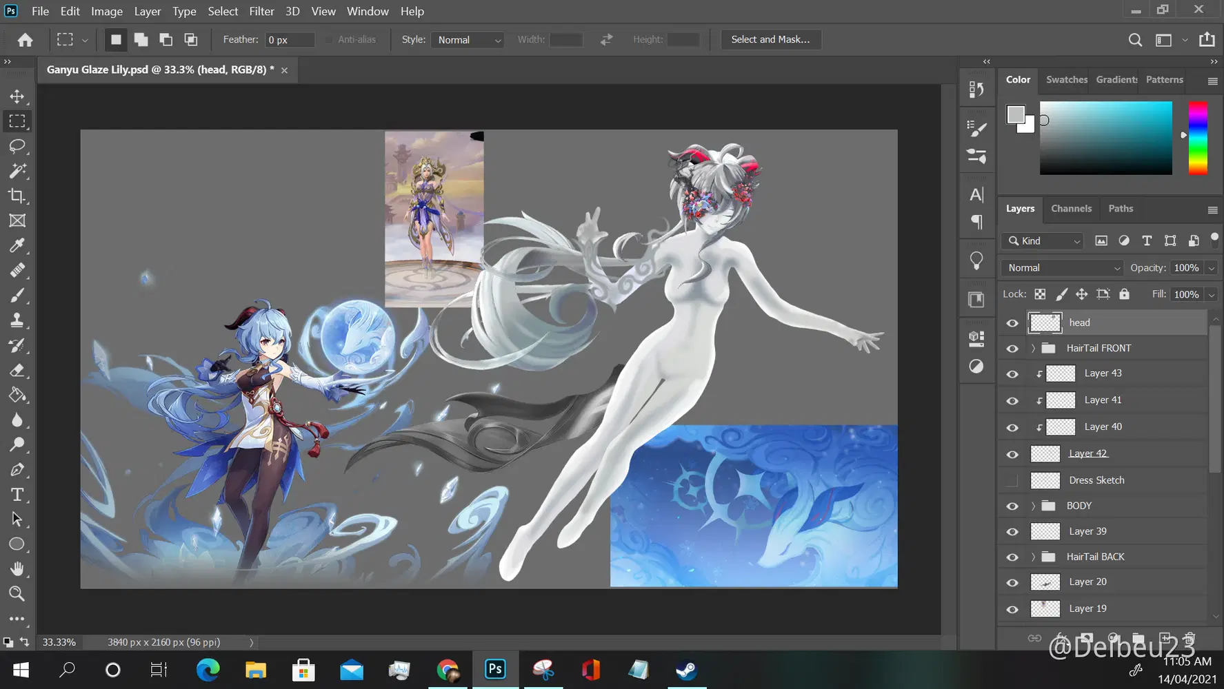
Task: Select the Eraser tool
Action: point(17,370)
